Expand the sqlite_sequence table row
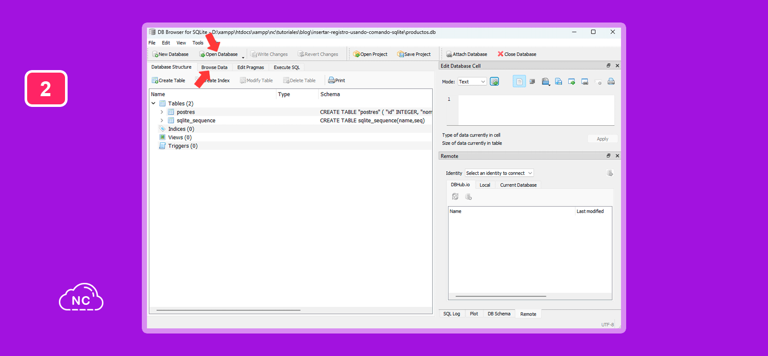768x356 pixels. click(162, 121)
